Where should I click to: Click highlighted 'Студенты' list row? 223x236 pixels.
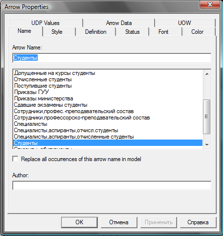pos(108,143)
